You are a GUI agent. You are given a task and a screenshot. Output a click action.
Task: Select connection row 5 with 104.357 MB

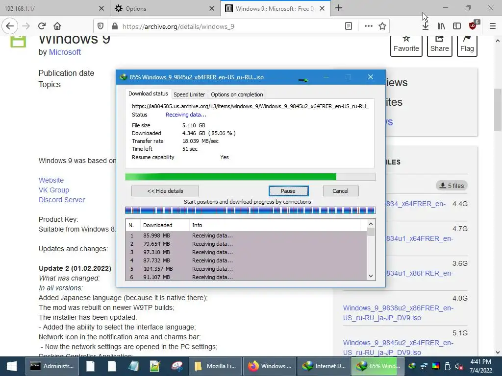coord(246,269)
